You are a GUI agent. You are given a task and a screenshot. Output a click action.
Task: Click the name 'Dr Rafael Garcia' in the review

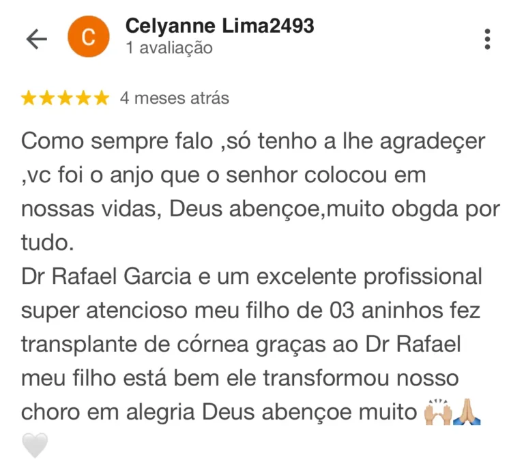106,277
